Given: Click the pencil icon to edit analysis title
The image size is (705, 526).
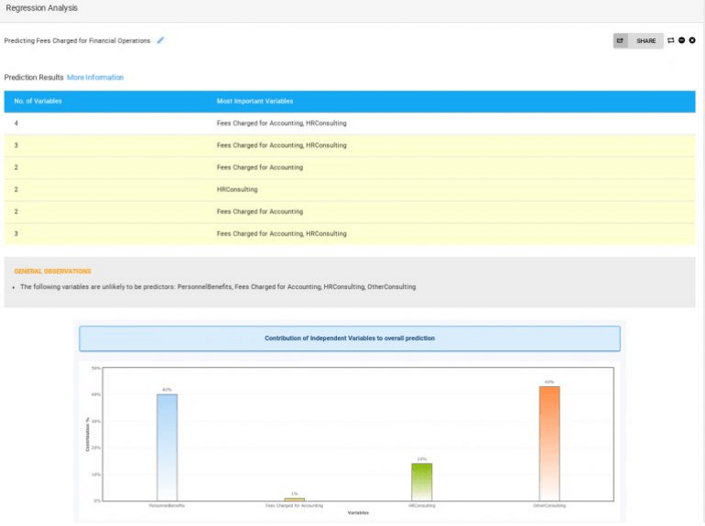Looking at the screenshot, I should pos(161,40).
